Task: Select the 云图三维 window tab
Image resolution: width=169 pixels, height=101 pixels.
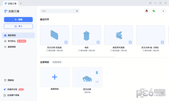Action: [x=11, y=3]
